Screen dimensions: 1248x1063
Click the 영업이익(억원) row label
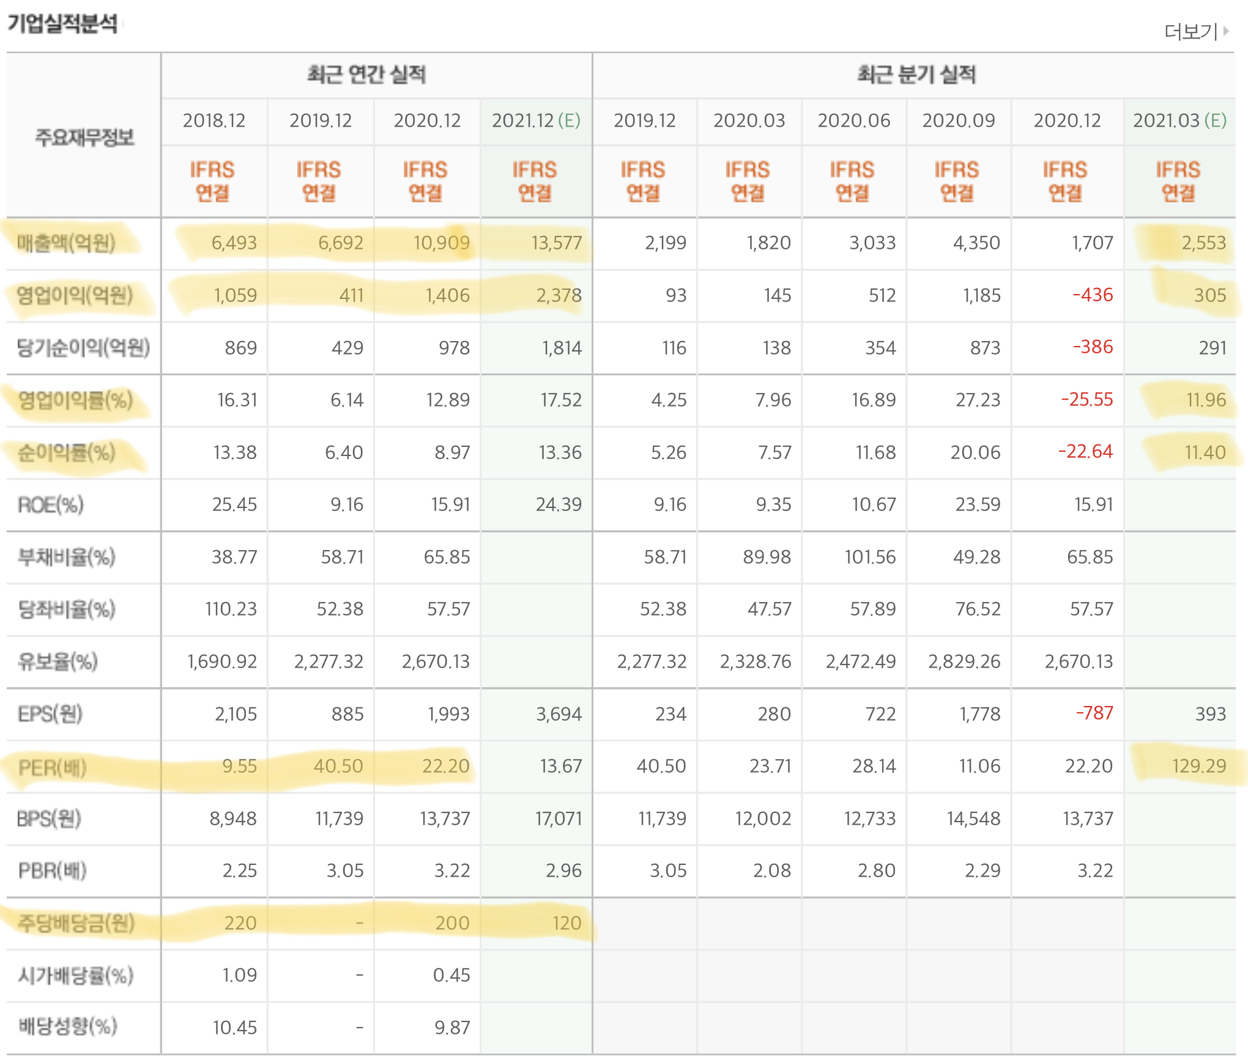(75, 295)
